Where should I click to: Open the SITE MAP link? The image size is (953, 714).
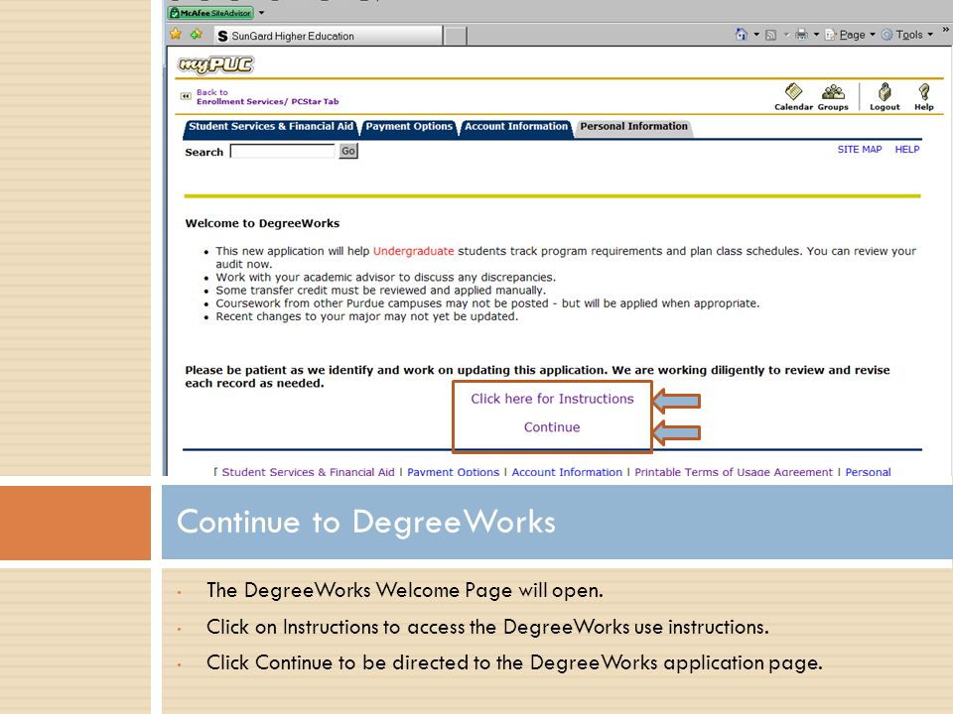pos(860,150)
